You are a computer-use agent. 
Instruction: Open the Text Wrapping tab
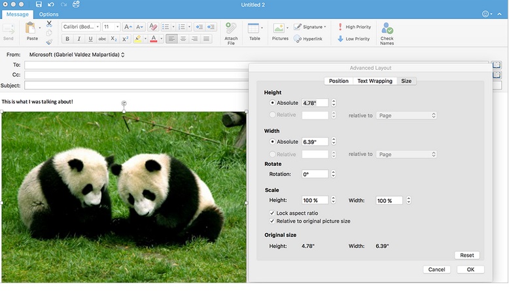click(x=375, y=81)
